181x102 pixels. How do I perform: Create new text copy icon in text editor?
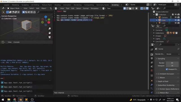click(x=128, y=8)
